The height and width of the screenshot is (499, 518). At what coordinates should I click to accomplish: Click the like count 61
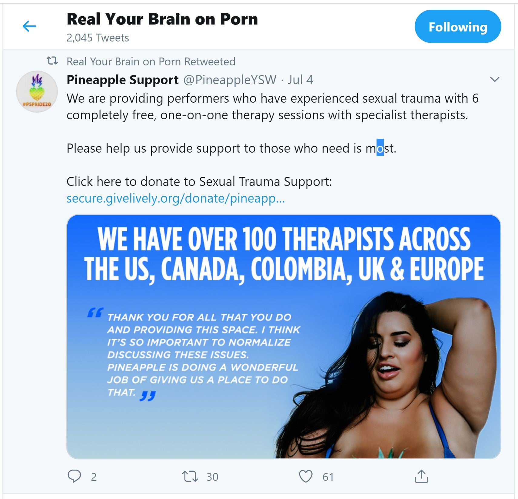pos(328,477)
